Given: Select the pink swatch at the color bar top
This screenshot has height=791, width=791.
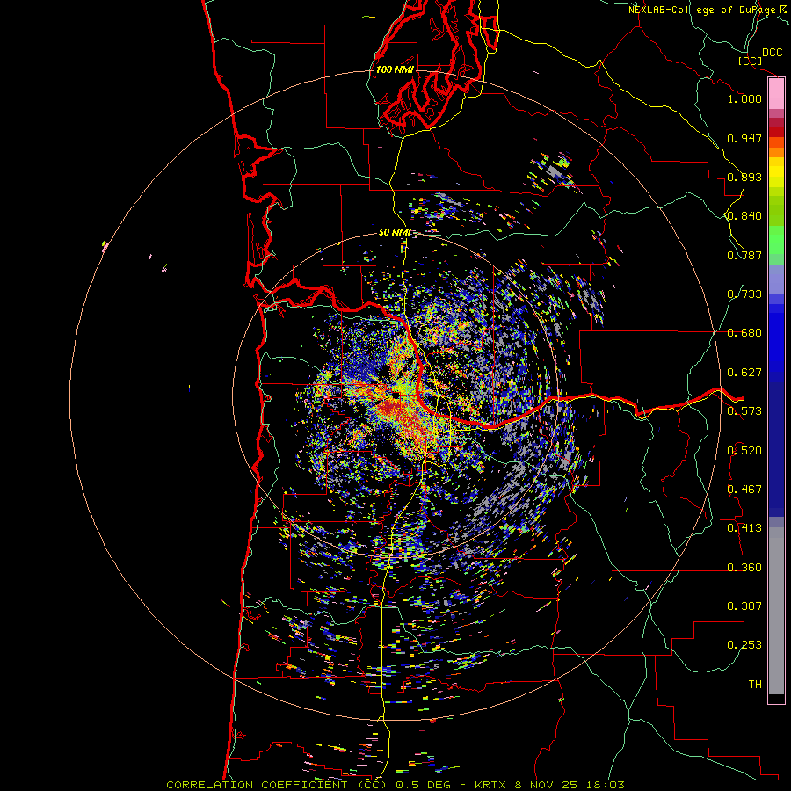Looking at the screenshot, I should tap(776, 94).
